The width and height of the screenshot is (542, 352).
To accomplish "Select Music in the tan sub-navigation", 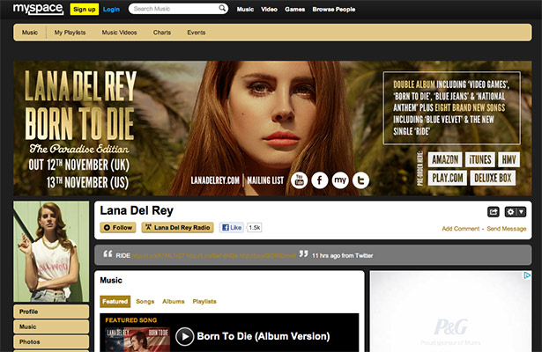I will [x=30, y=33].
